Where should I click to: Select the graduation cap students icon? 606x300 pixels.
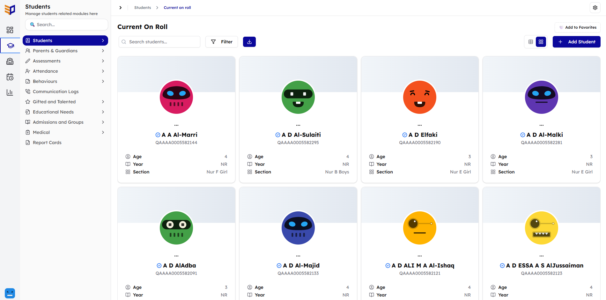(10, 46)
